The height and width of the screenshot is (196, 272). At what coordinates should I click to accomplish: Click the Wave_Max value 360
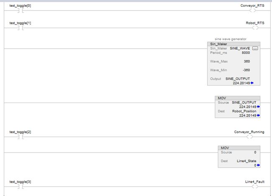[x=246, y=61]
